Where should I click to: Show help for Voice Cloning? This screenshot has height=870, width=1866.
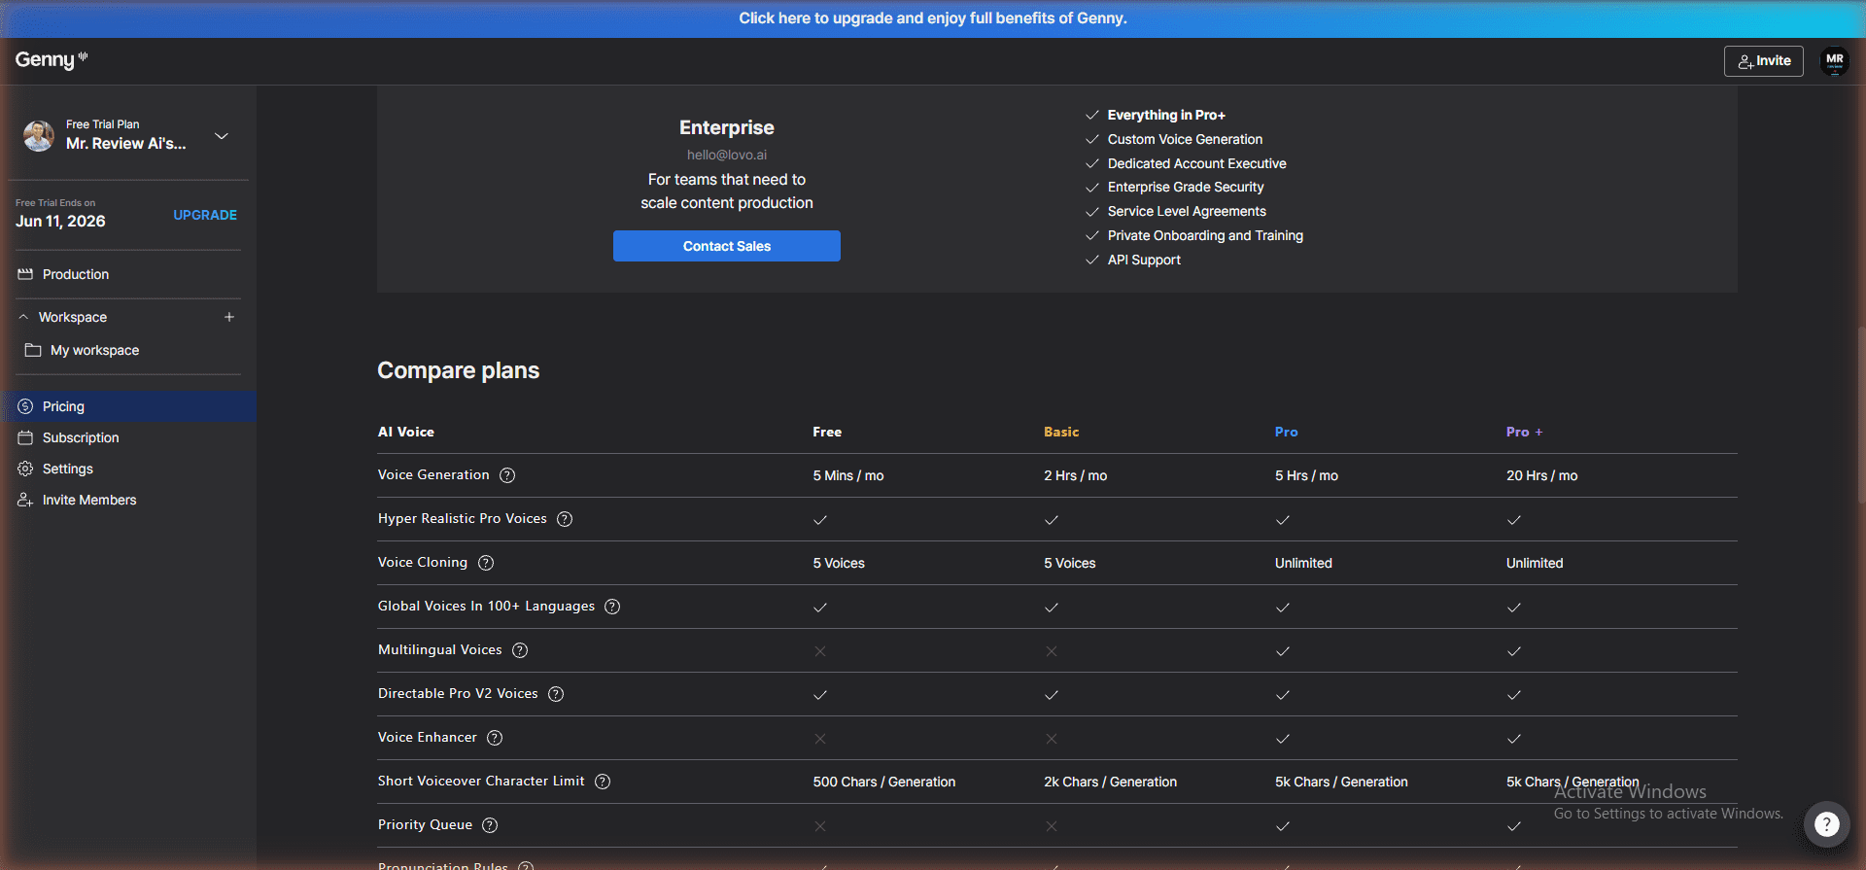tap(486, 563)
